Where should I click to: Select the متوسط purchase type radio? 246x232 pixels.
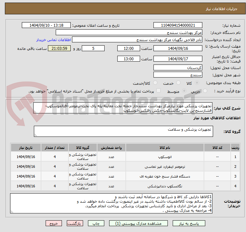point(184,91)
